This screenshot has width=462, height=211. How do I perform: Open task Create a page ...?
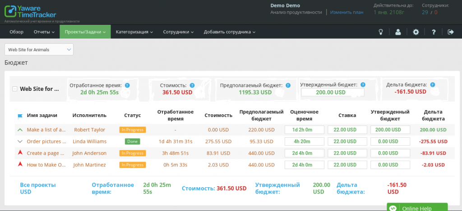point(46,153)
